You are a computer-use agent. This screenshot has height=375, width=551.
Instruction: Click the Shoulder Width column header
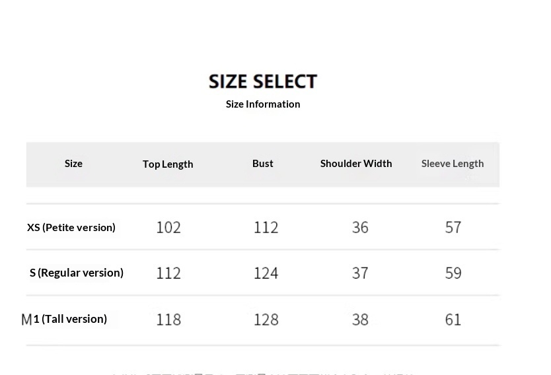click(356, 164)
